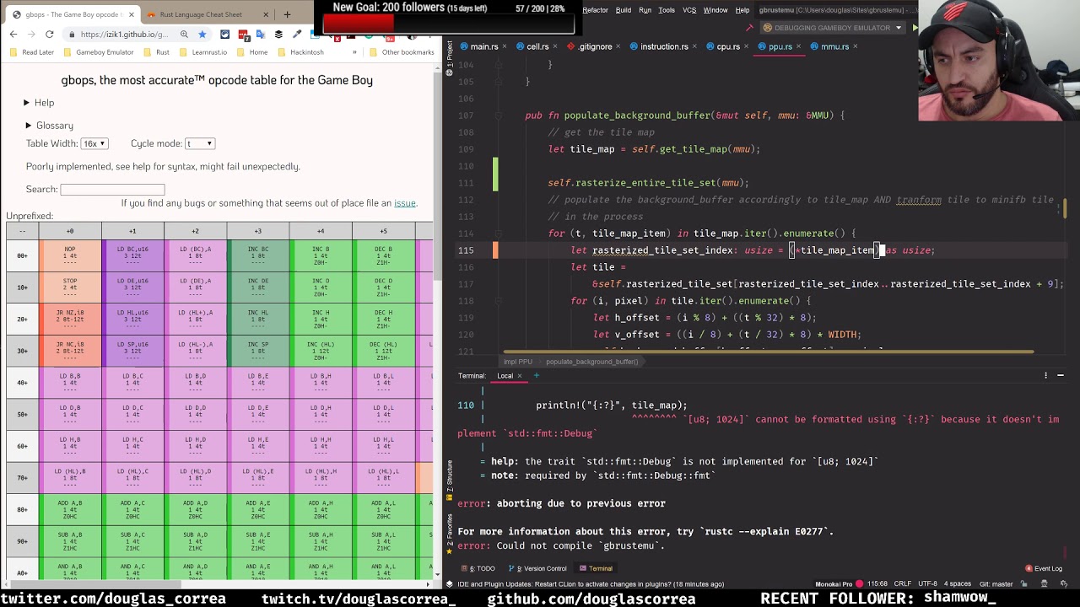
Task: Close the ppu.rs editor tab
Action: [800, 47]
